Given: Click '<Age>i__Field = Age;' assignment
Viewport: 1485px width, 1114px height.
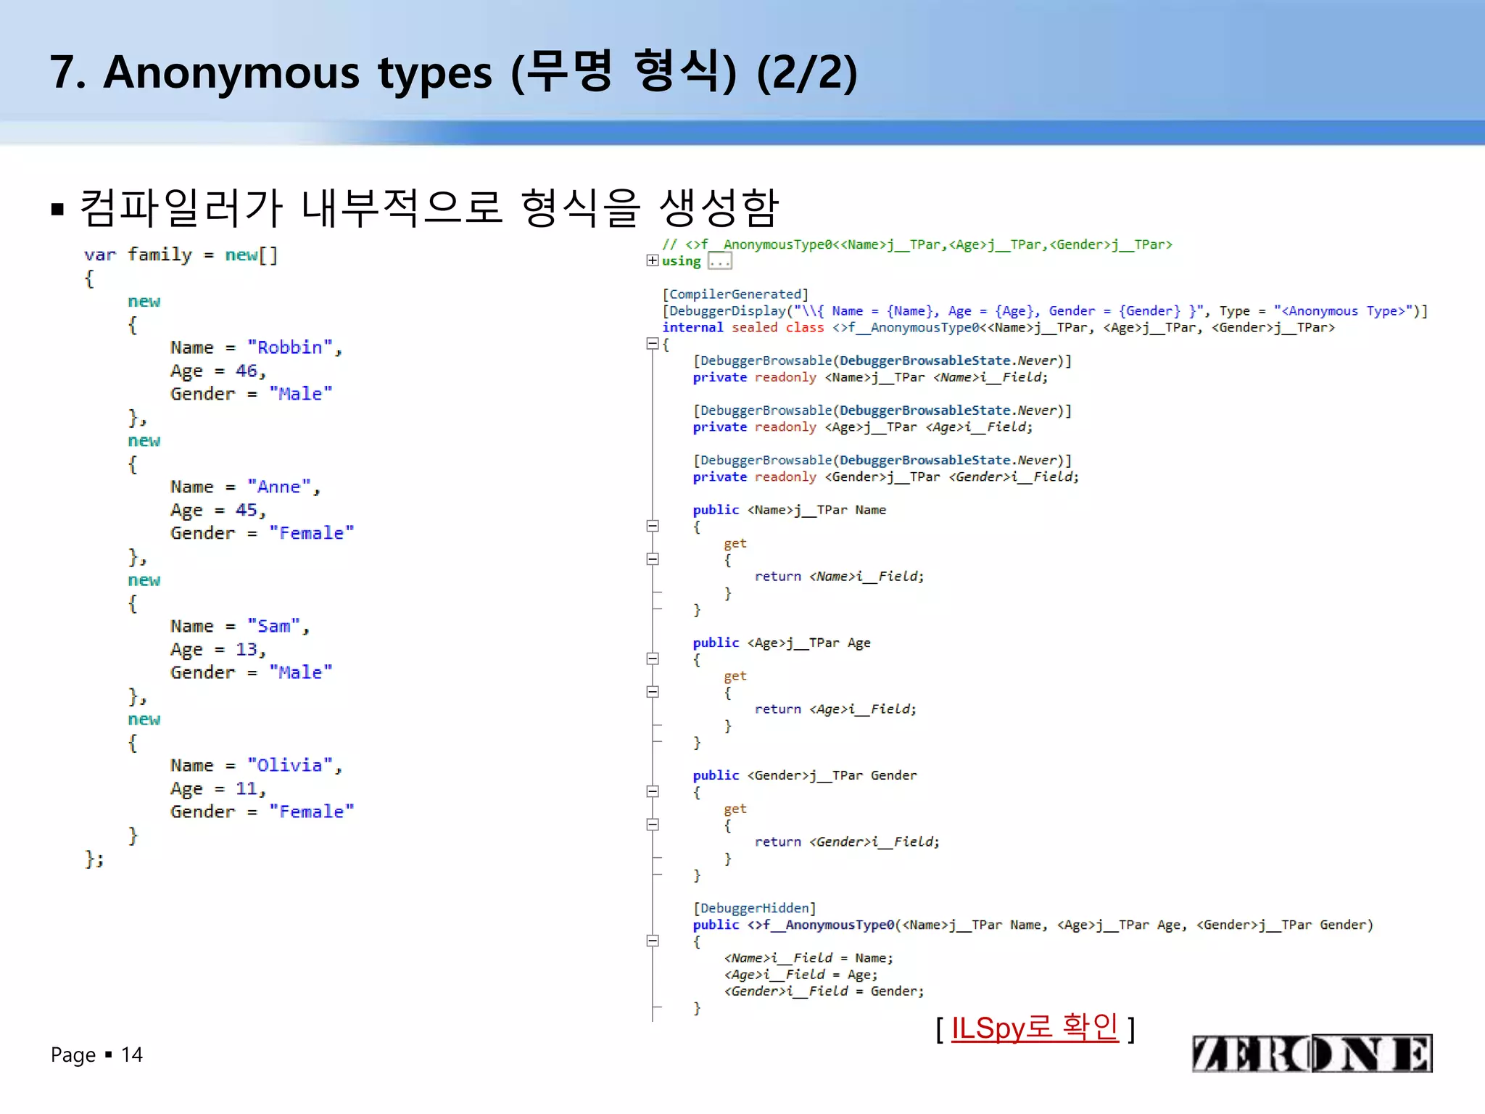Looking at the screenshot, I should coord(801,975).
